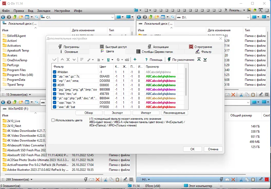Viewport: 271px width, 189px height.
Task: Open the Настройки menu
Action: tap(62, 11)
